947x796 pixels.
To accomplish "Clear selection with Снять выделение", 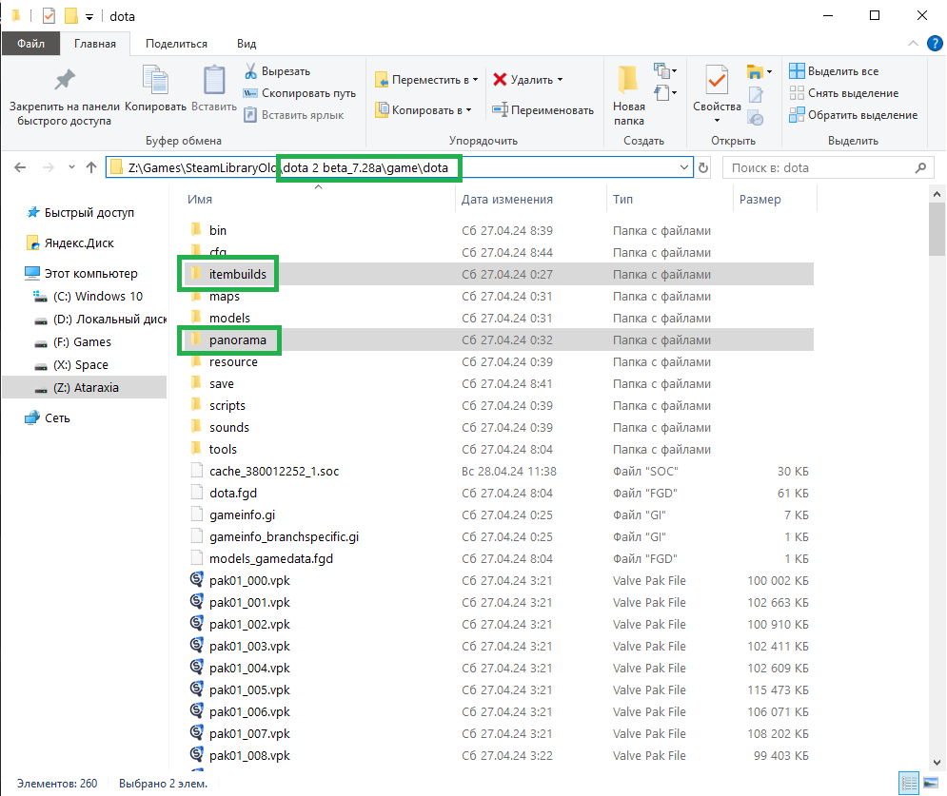I will coord(843,93).
